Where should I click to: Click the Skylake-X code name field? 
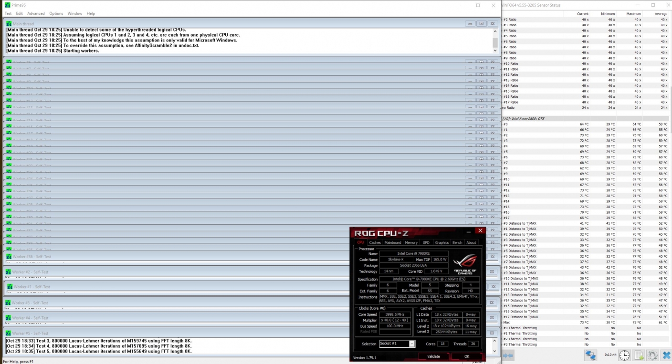coord(397,260)
